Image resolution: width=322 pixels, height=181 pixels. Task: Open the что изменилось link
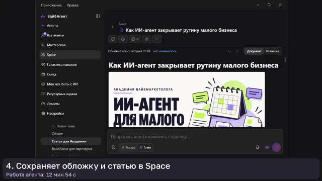(x=165, y=51)
